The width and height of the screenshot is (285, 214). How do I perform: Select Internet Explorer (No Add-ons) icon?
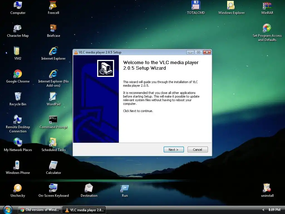click(53, 78)
